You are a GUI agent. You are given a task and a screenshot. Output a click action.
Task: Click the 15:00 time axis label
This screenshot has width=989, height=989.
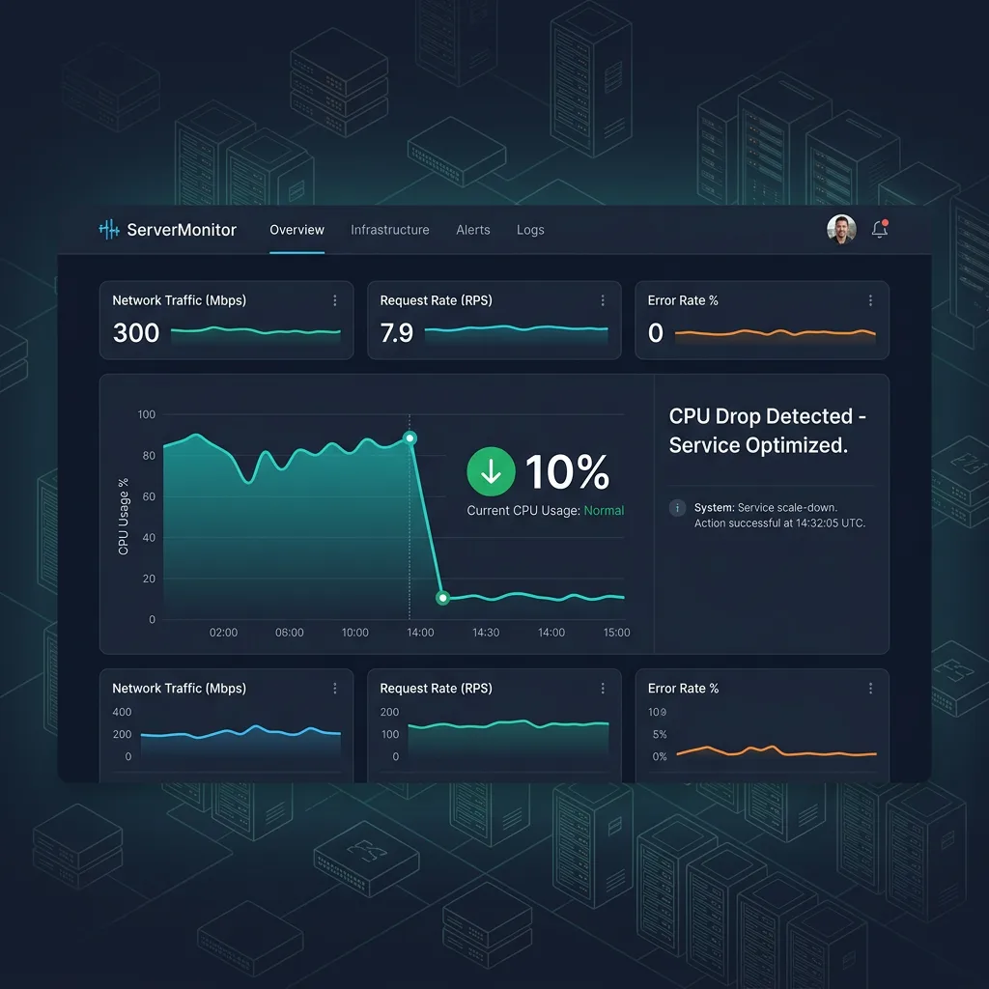click(x=616, y=632)
